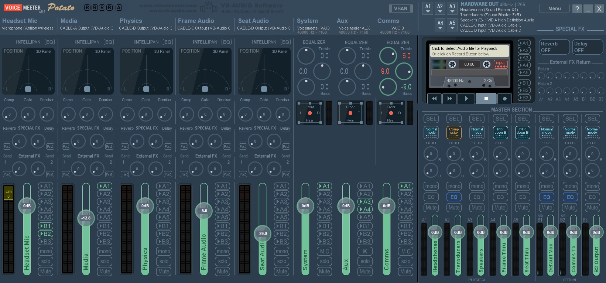Click the SEL button on A1 bus
This screenshot has height=283, width=606.
click(431, 119)
